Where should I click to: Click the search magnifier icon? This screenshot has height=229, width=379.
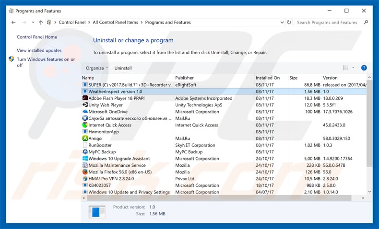(366, 22)
